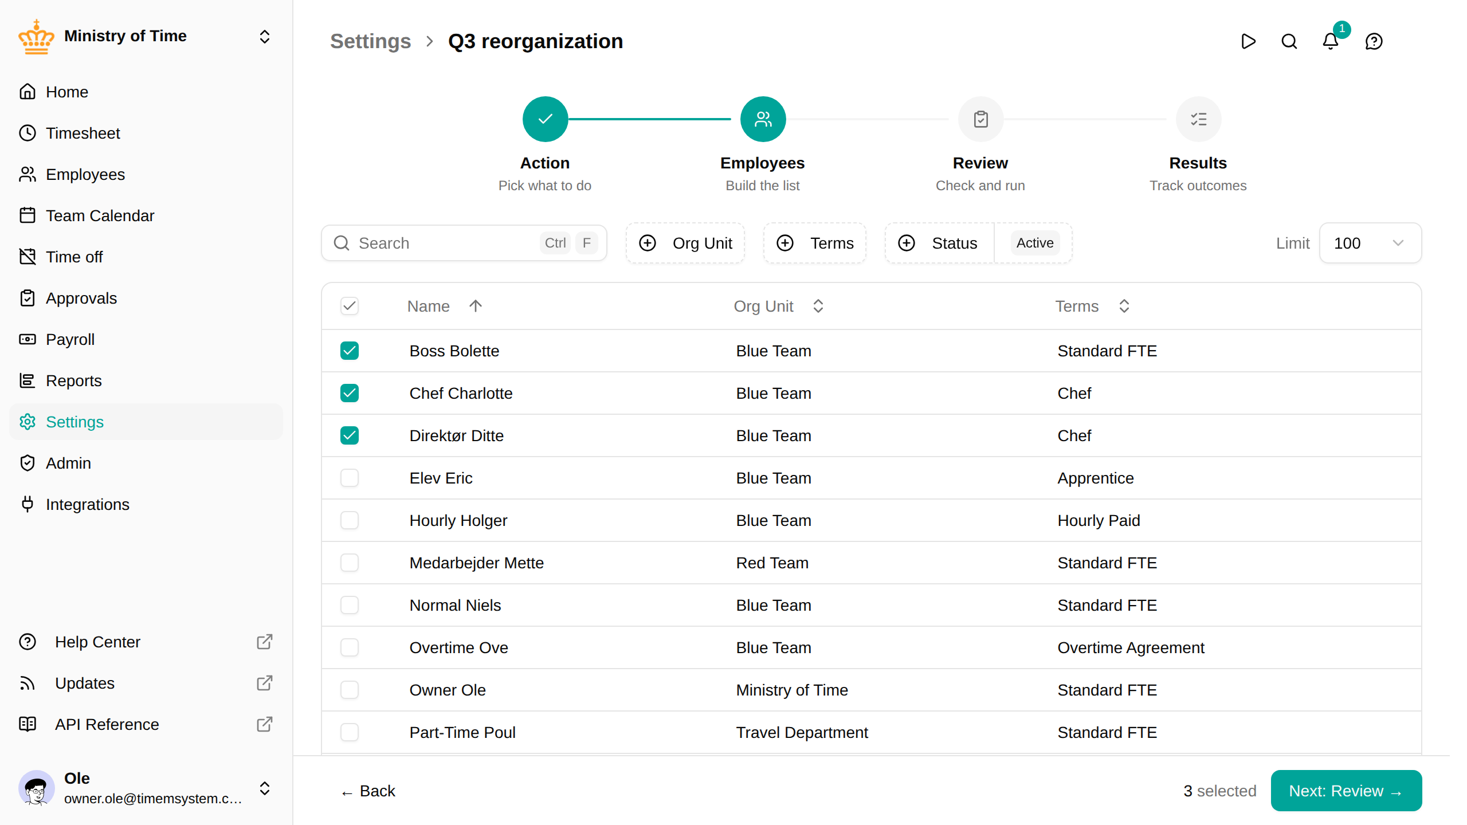Add a Terms filter

(814, 243)
